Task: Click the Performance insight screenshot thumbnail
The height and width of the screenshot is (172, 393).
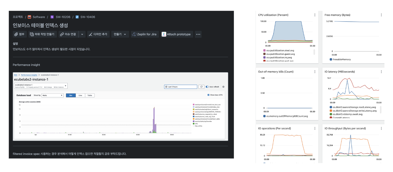Action: [x=120, y=106]
